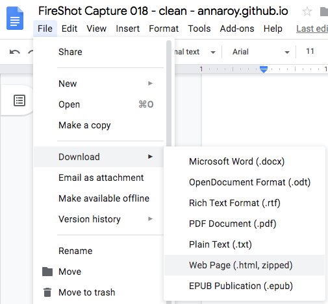This screenshot has width=328, height=304.
Task: Expand the Download submenu
Action: [x=99, y=157]
